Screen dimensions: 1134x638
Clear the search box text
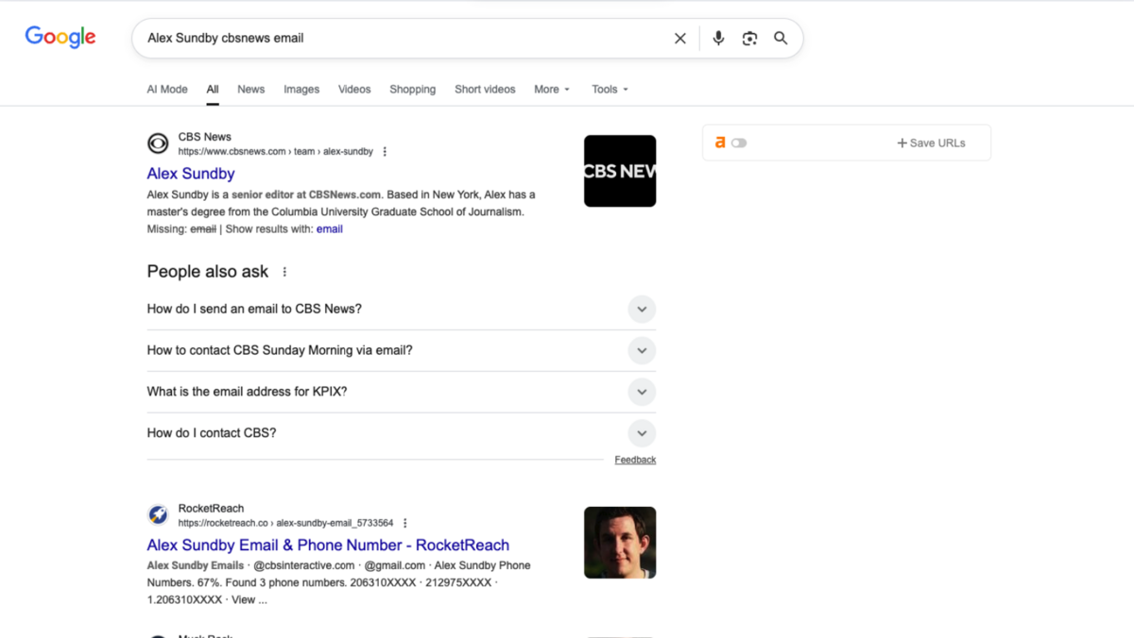(679, 39)
